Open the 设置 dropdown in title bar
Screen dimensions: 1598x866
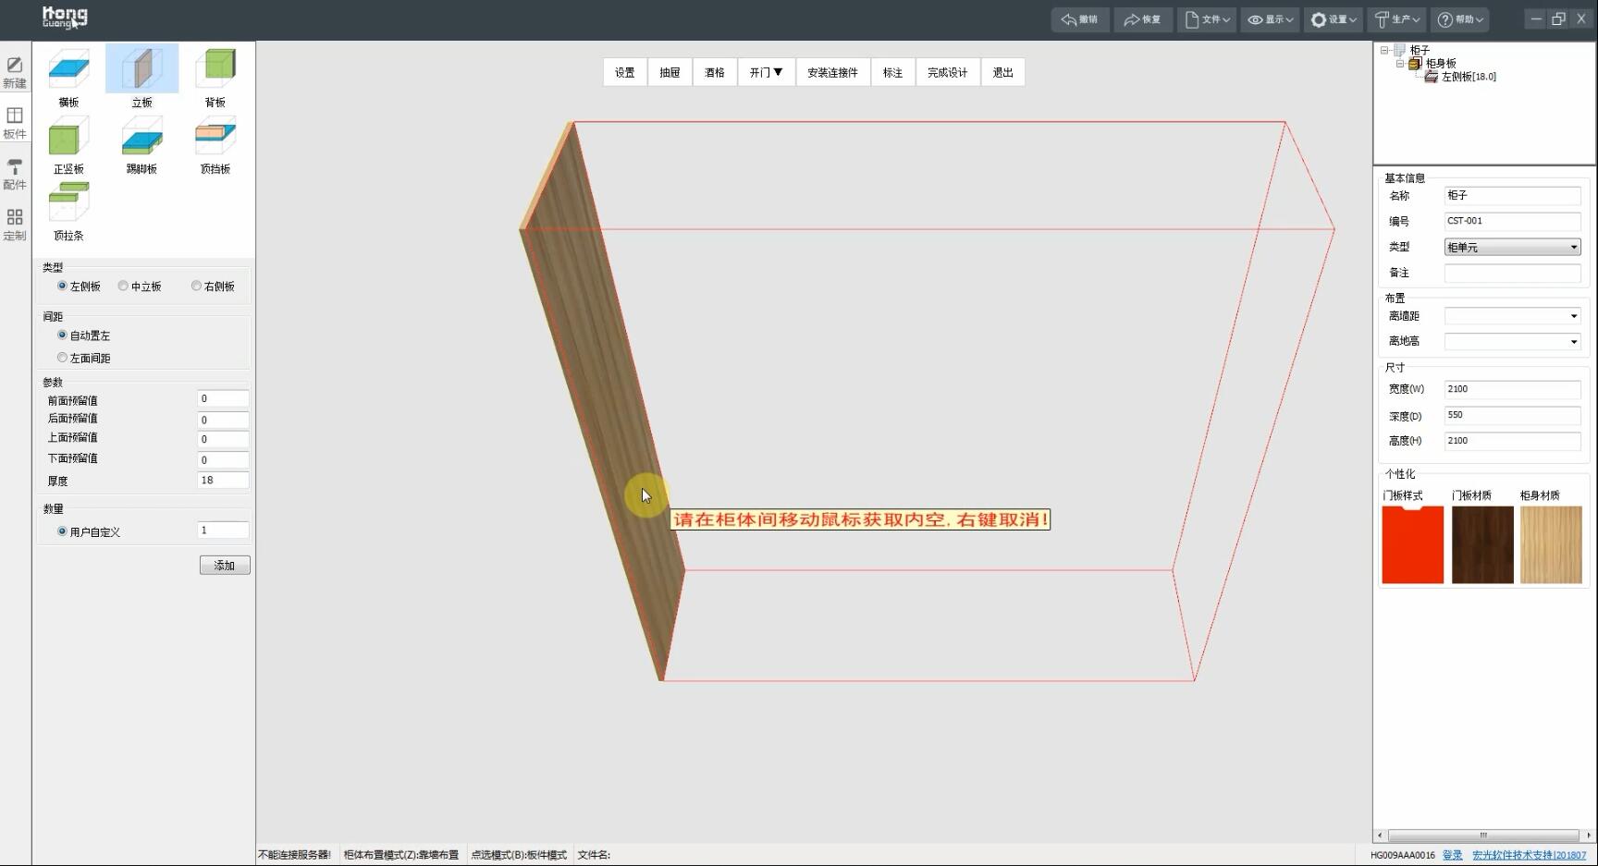point(1333,19)
